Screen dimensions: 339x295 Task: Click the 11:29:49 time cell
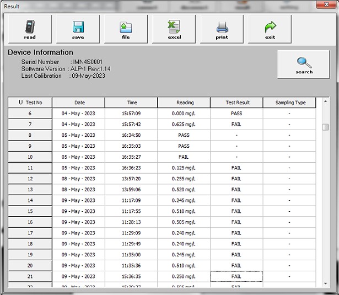(131, 244)
